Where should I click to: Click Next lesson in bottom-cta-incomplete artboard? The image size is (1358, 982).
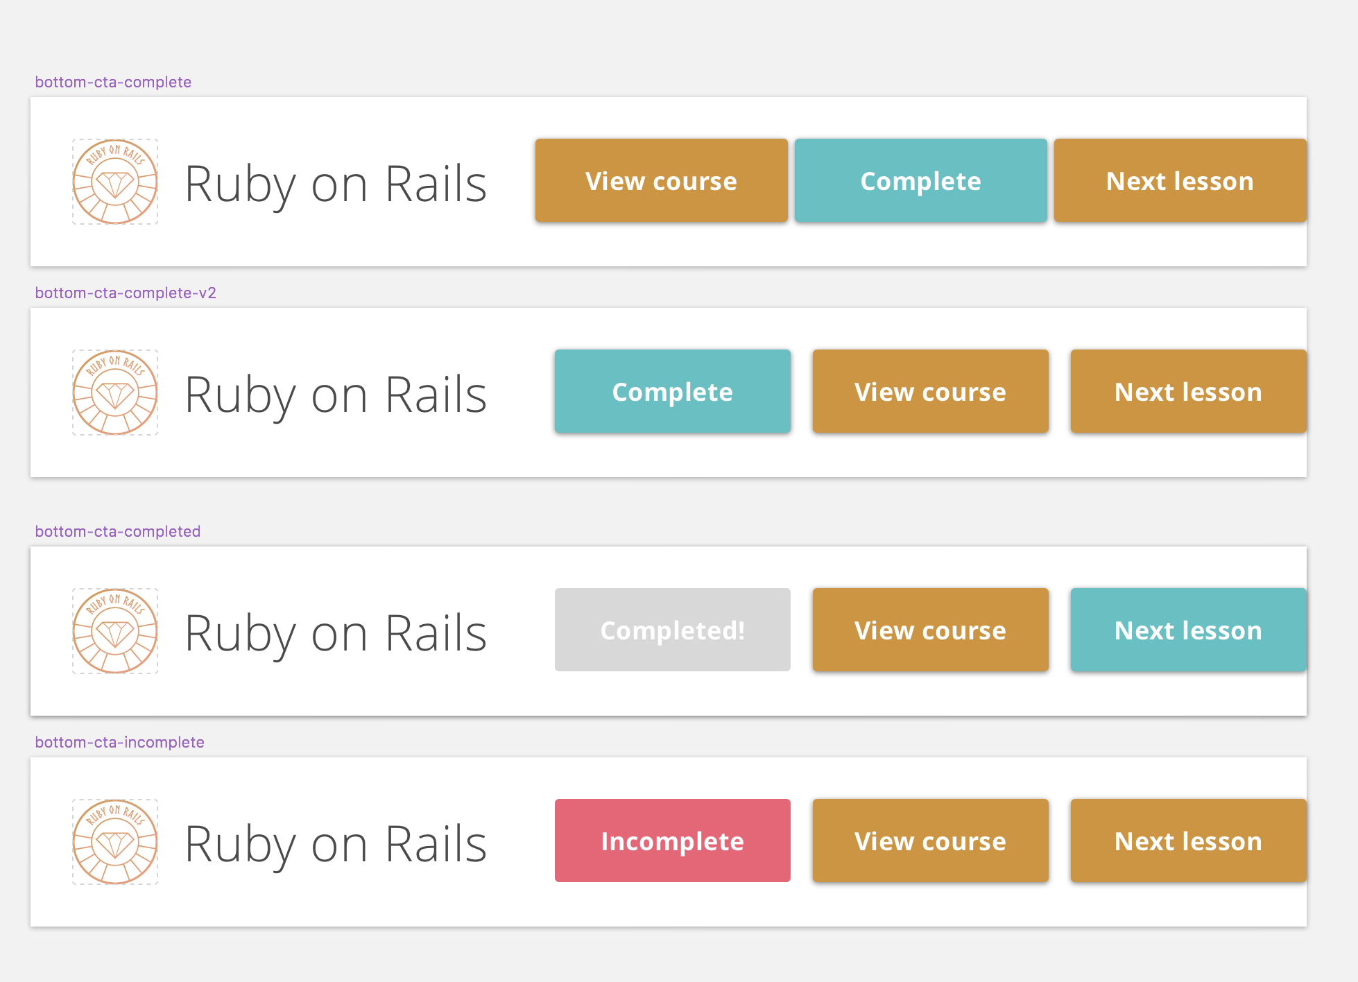click(x=1188, y=841)
